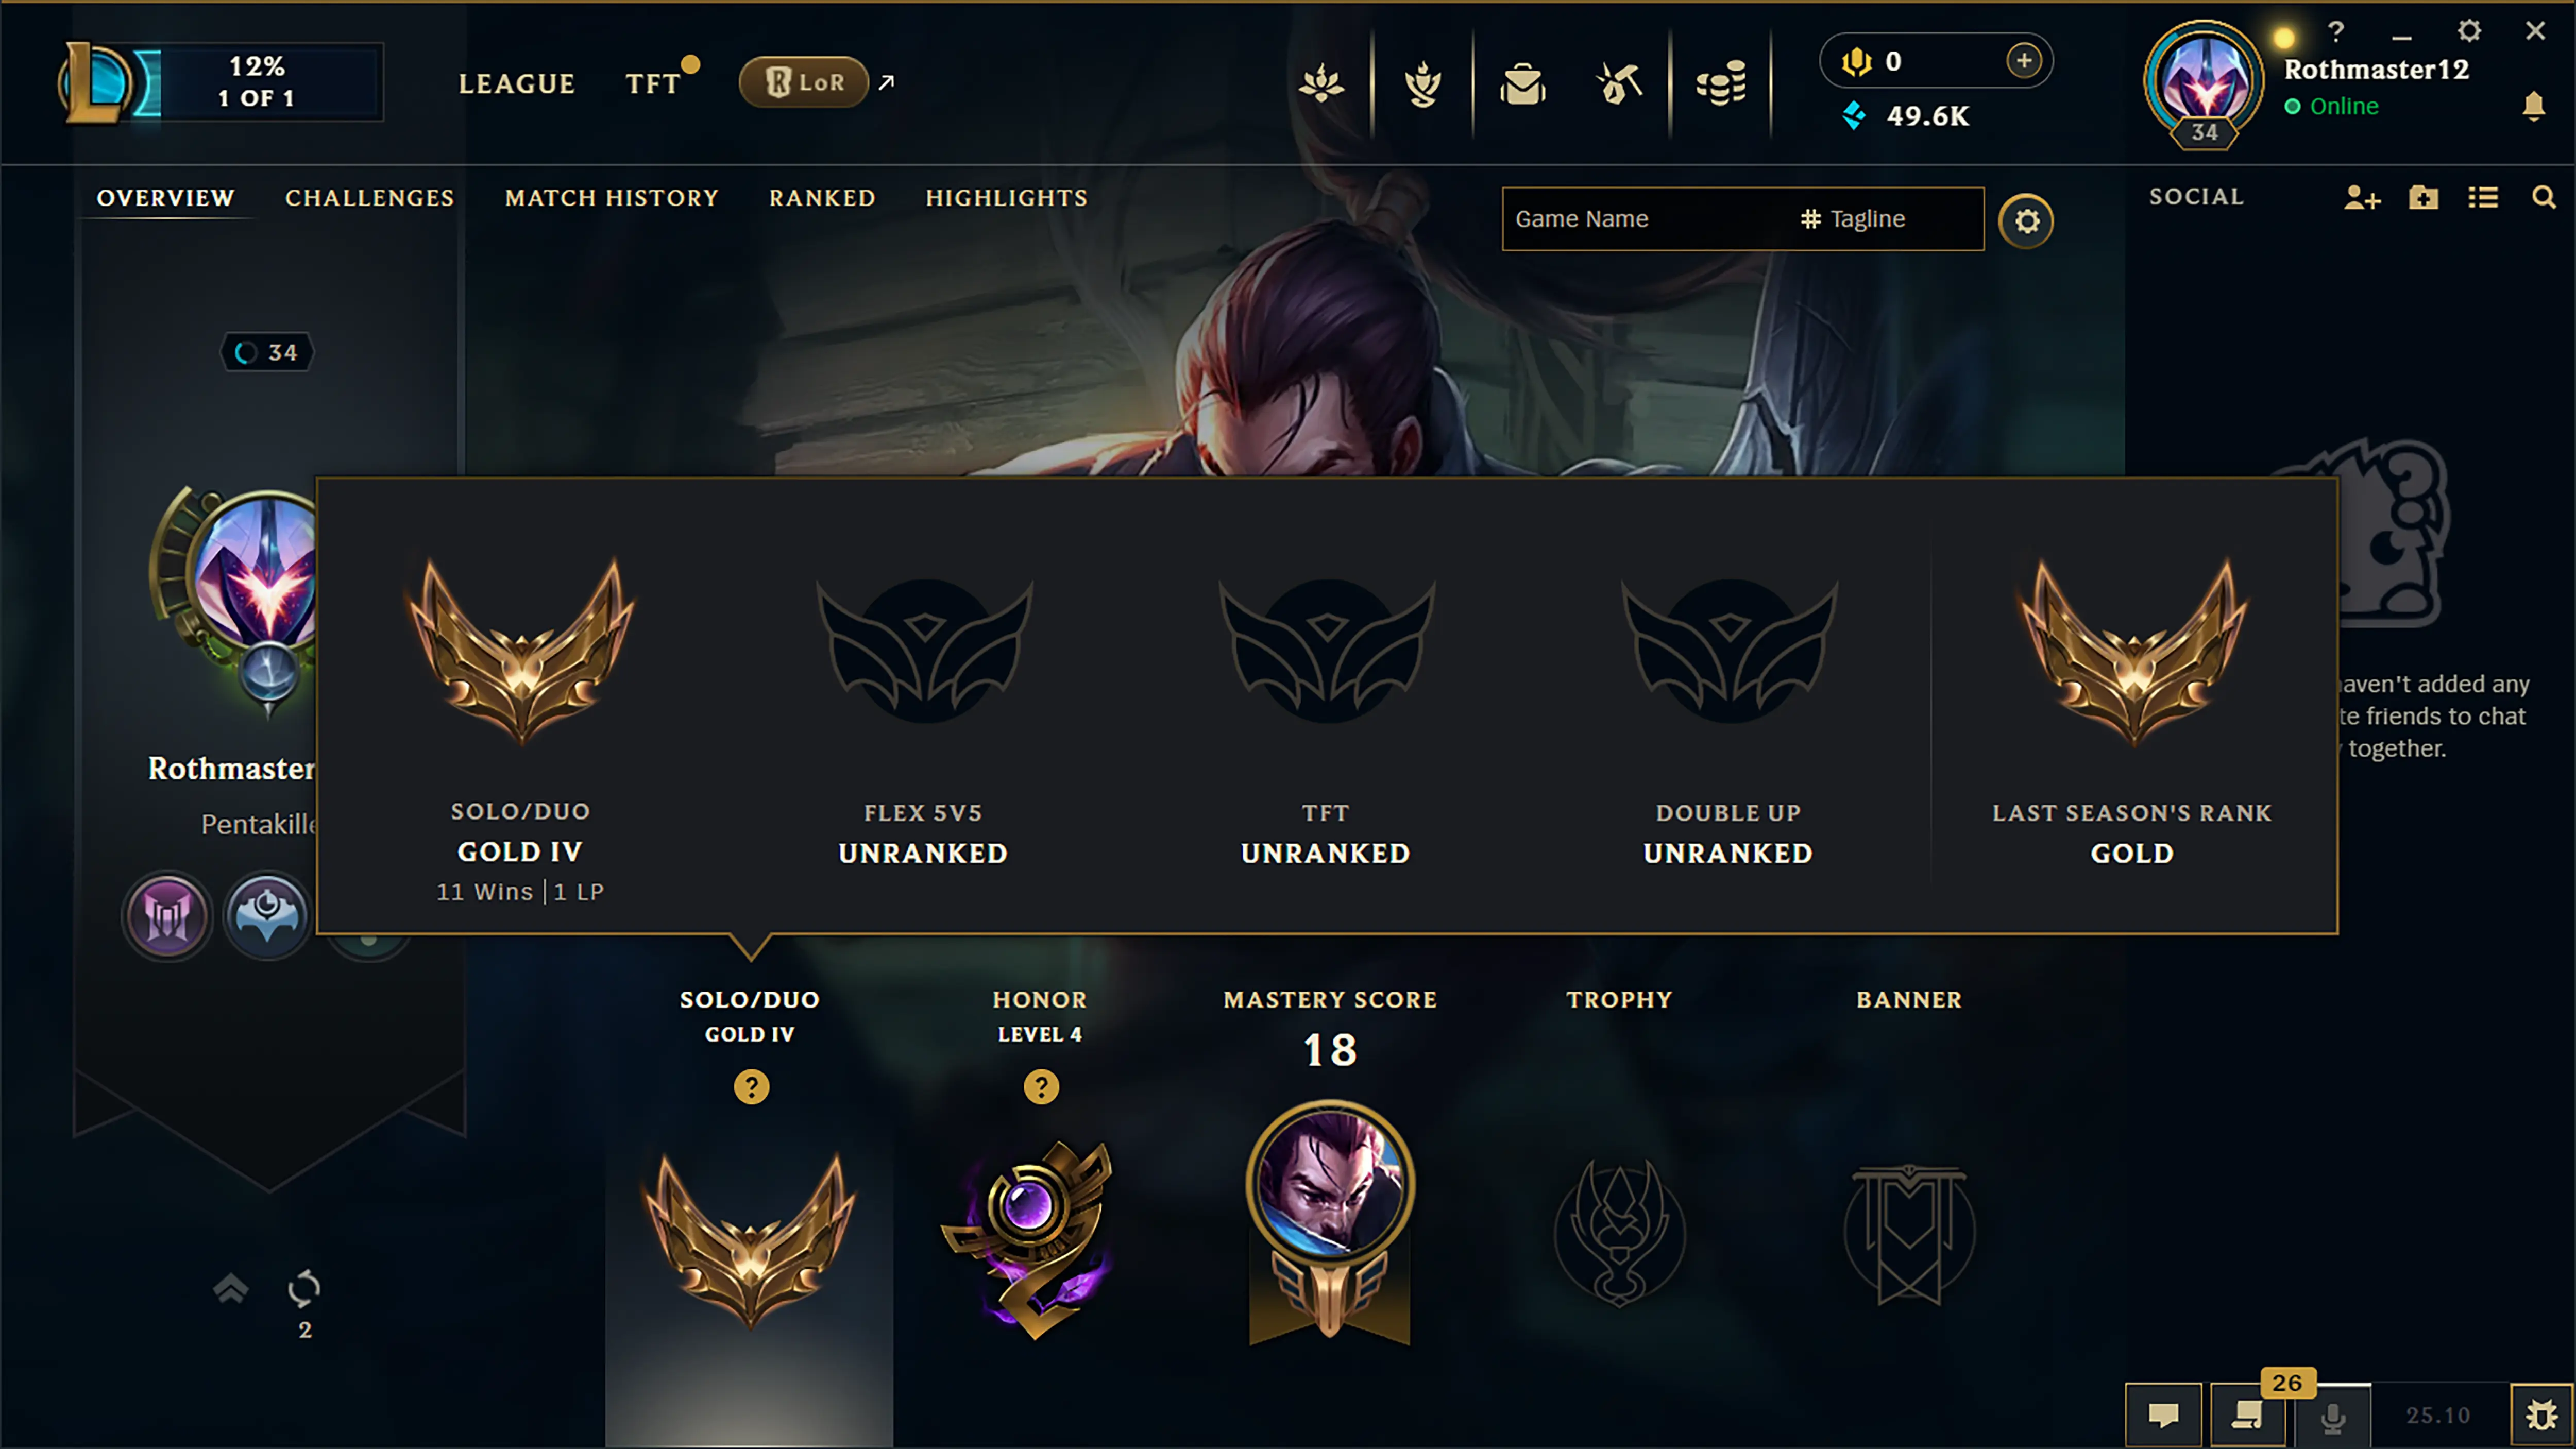
Task: Click the Honor level help question mark
Action: 1041,1086
